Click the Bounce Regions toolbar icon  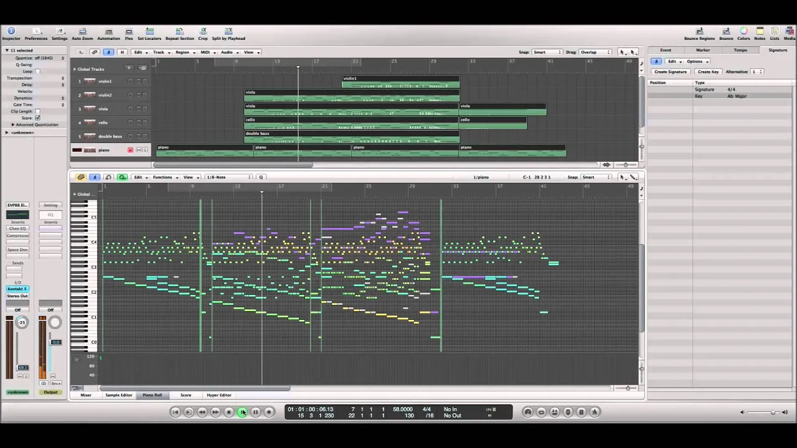click(x=699, y=34)
